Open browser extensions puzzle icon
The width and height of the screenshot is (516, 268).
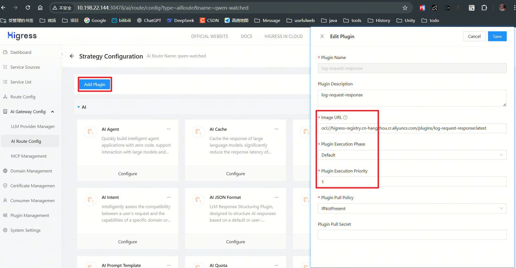click(484, 8)
